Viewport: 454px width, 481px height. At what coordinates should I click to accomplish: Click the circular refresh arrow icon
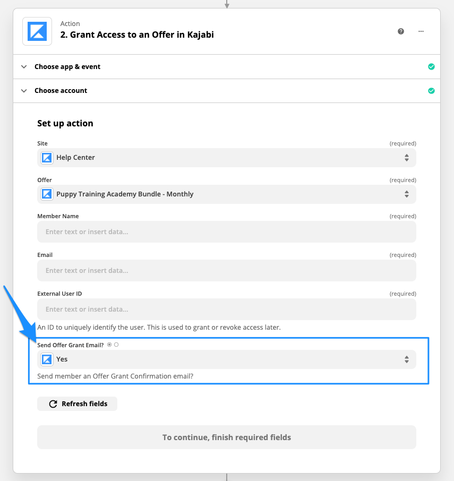53,403
